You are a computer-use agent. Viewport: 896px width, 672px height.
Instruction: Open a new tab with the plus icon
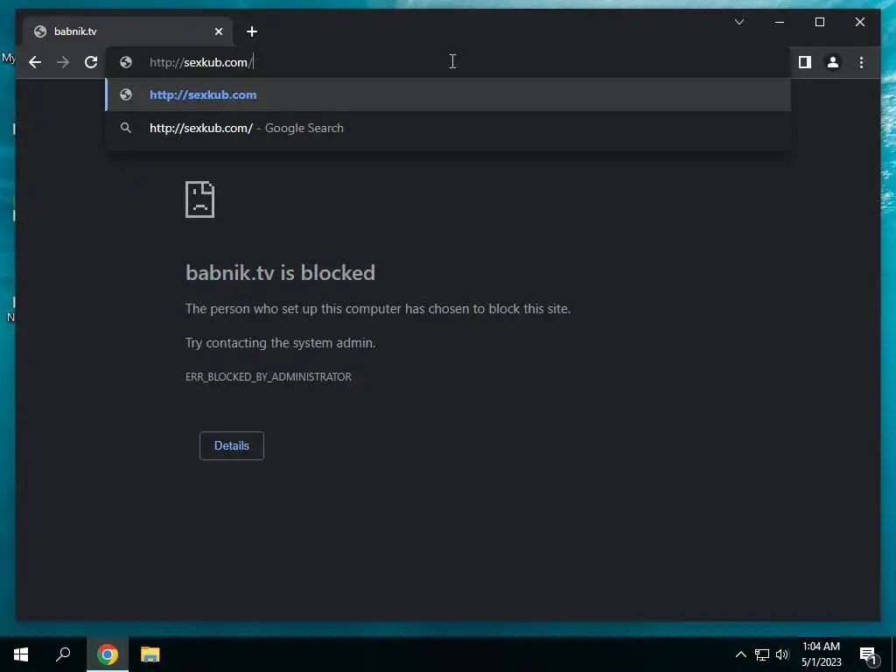[252, 32]
